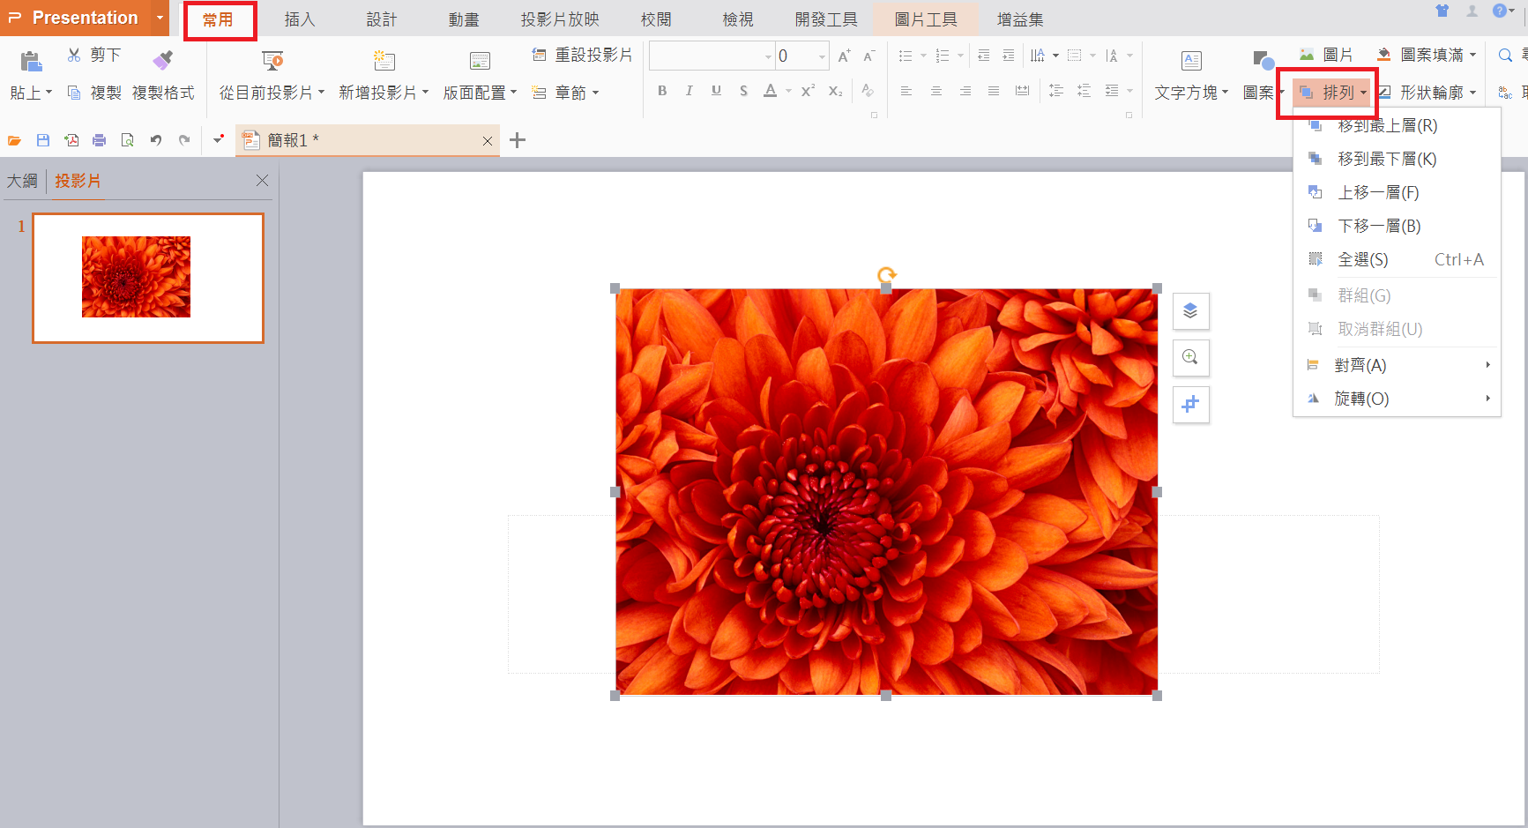Click the shapes 圖案 icon

1263,60
